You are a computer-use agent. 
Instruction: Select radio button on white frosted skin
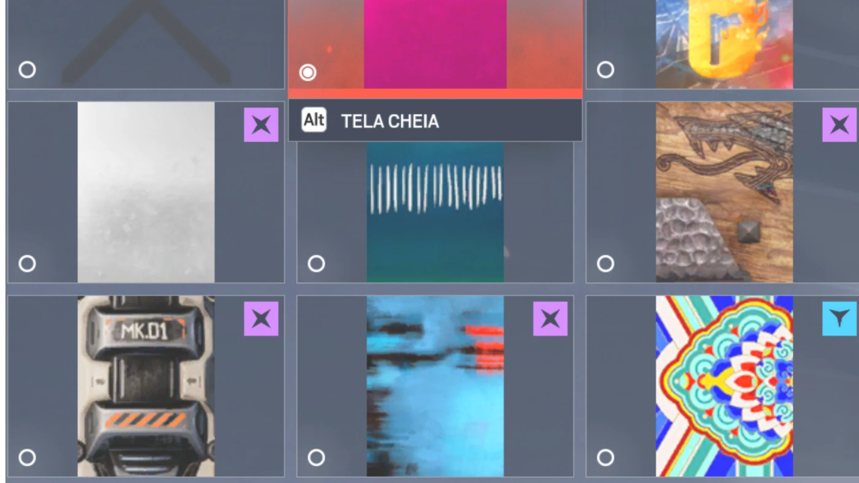point(27,264)
